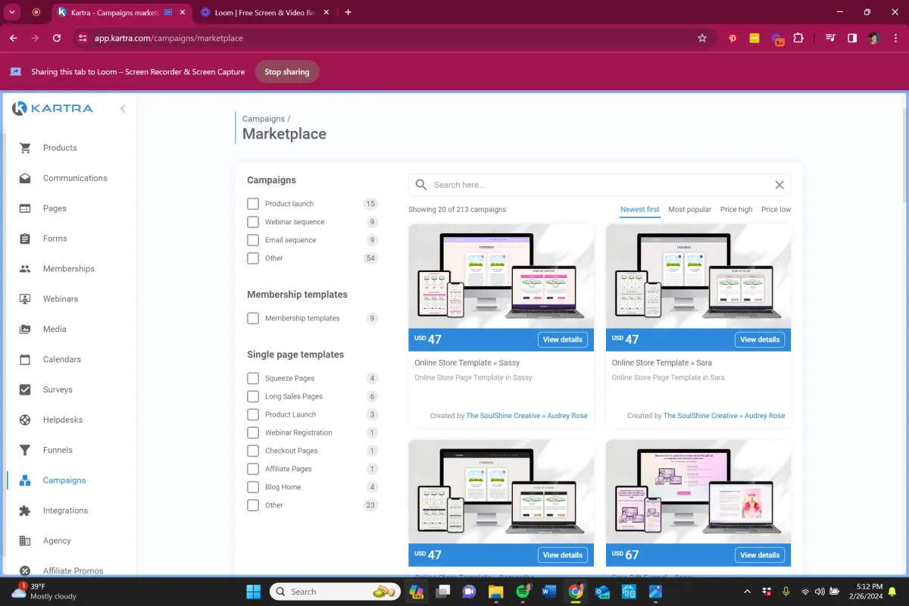Viewport: 909px width, 606px height.
Task: Go back using the browser back arrow
Action: tap(14, 38)
